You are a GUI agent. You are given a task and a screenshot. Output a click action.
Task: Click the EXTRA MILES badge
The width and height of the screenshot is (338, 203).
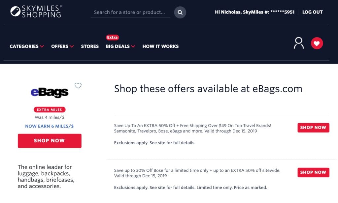pos(49,109)
